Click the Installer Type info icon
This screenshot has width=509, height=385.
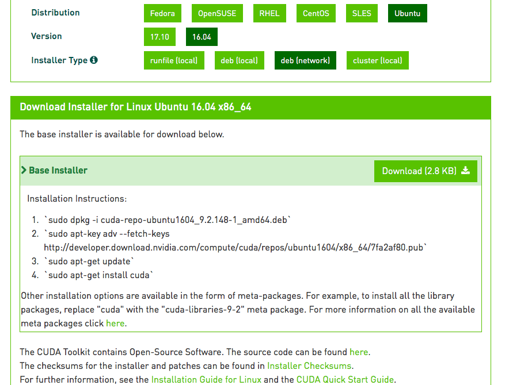pyautogui.click(x=94, y=60)
